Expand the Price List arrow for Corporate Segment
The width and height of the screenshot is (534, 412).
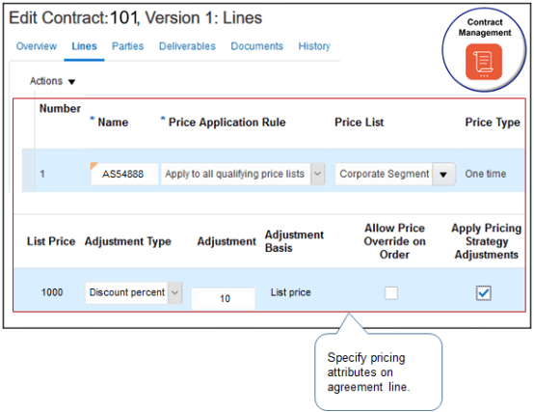[x=443, y=175]
